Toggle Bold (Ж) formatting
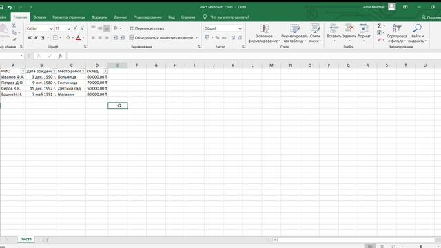Screen dimensions: 441x248 pos(29,37)
